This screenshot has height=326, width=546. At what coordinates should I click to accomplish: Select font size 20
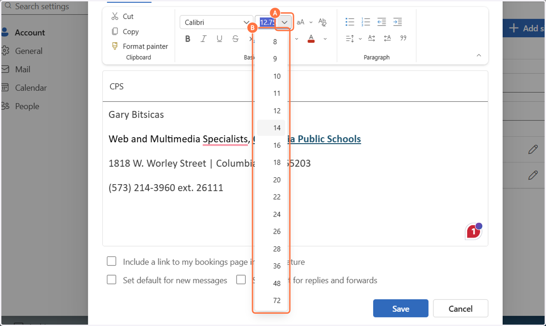(271, 180)
